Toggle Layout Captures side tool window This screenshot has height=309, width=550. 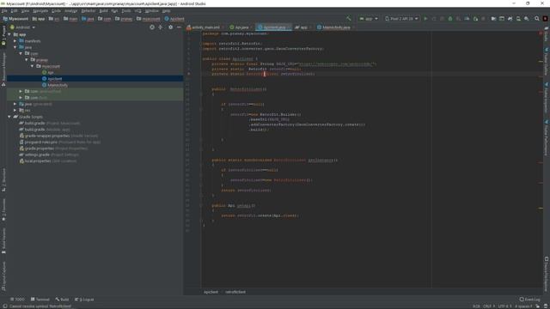coord(3,276)
